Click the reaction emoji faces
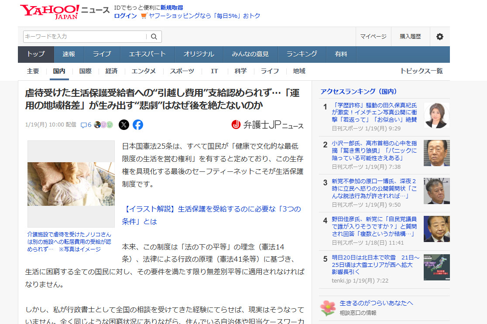This screenshot has height=324, width=487. (103, 125)
